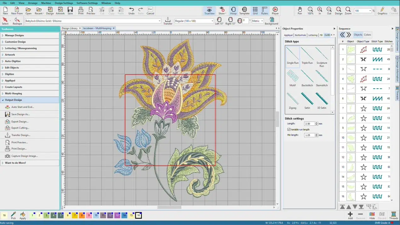Open a file with the Open icon
Screen dimensions: 400x225
click(x=28, y=11)
